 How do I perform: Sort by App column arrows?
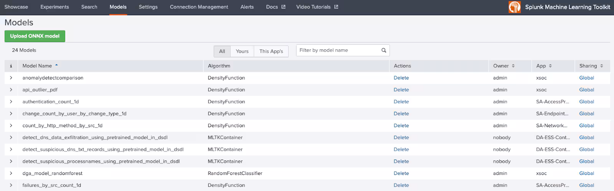550,66
